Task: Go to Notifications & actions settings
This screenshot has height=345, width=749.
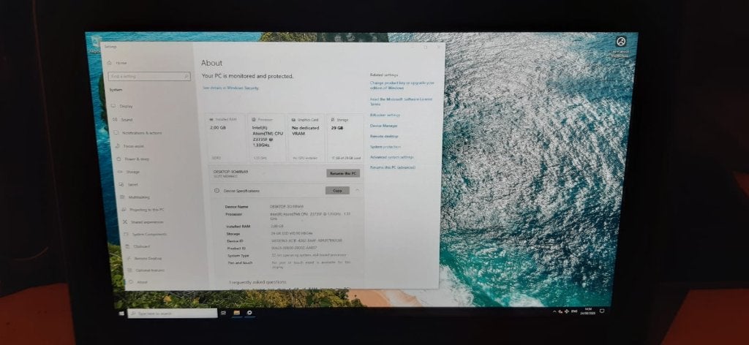Action: click(x=138, y=132)
